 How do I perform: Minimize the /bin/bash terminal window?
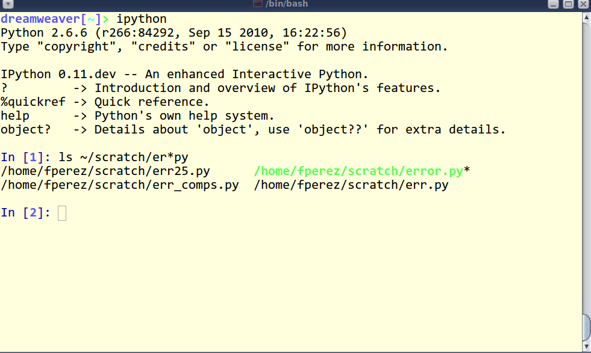553,4
